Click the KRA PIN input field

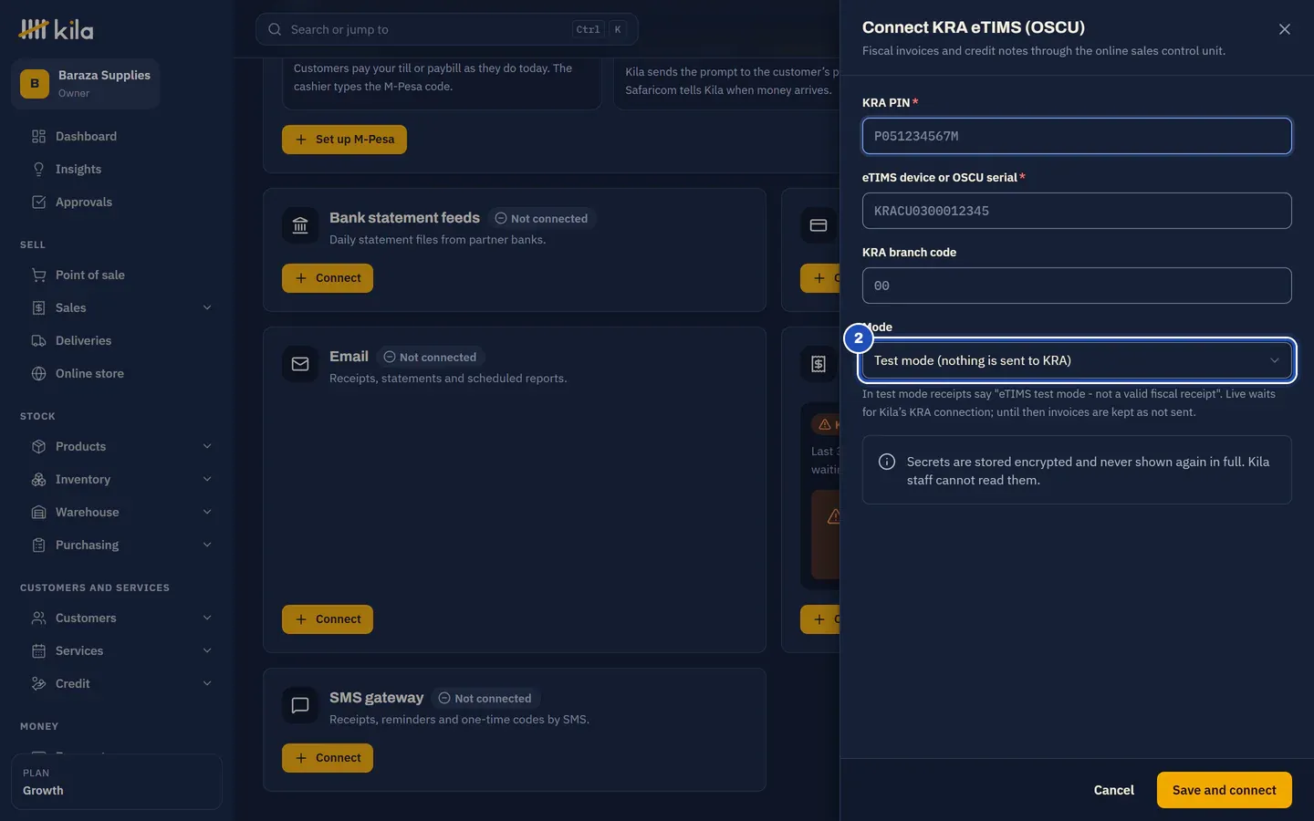coord(1077,136)
